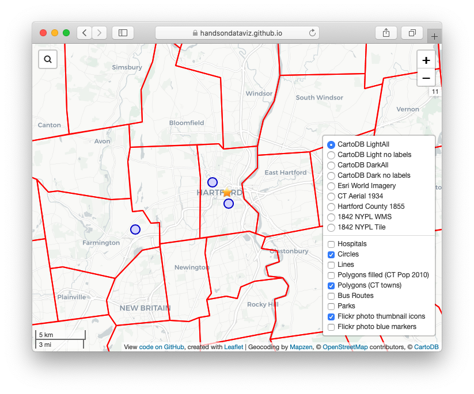Click the handsondataviz.github.io address field
The image size is (474, 394).
pyautogui.click(x=237, y=33)
